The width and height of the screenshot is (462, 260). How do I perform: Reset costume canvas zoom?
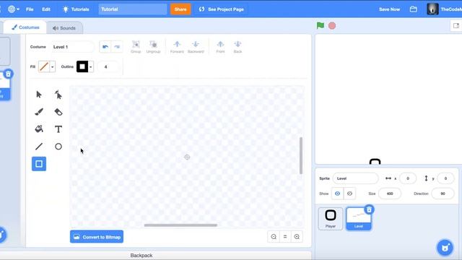(x=285, y=237)
